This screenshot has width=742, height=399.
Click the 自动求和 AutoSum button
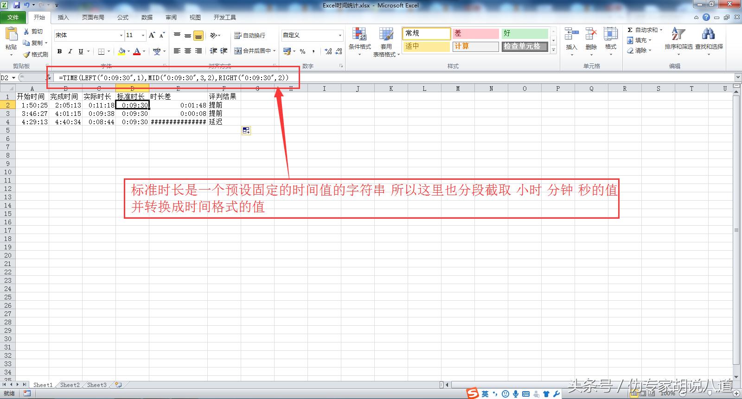point(642,30)
